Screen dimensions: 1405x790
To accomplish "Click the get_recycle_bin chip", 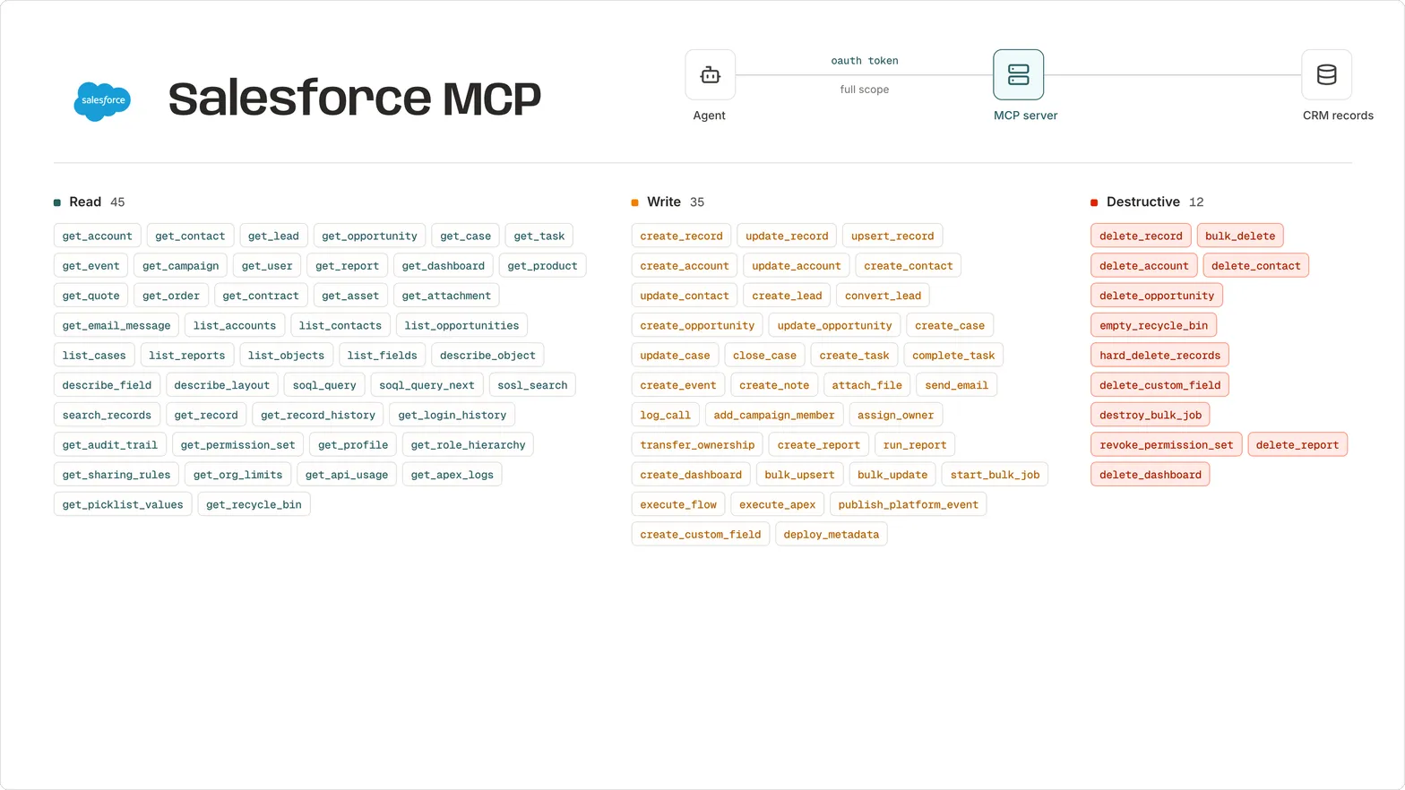I will click(254, 504).
